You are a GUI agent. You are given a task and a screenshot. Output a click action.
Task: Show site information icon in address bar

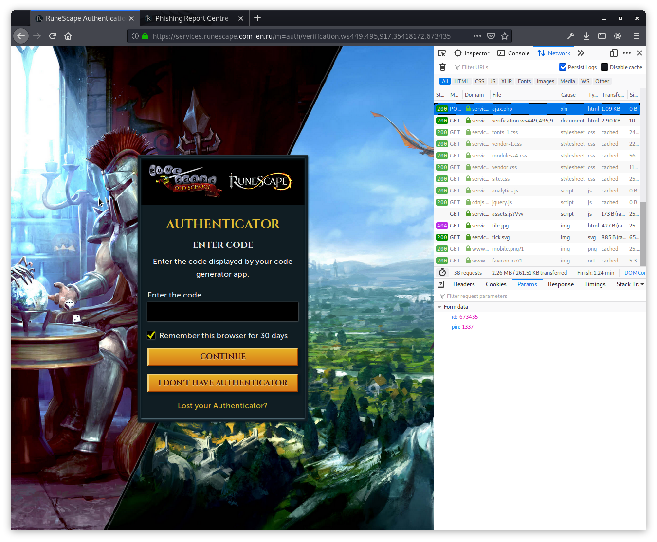pyautogui.click(x=135, y=36)
